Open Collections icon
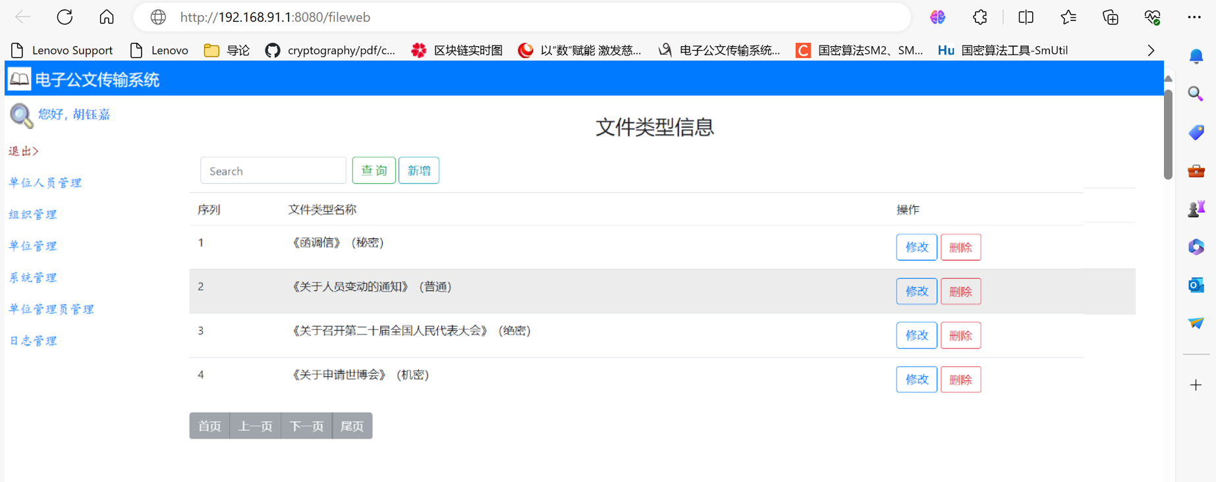The height and width of the screenshot is (482, 1216). pos(1110,17)
